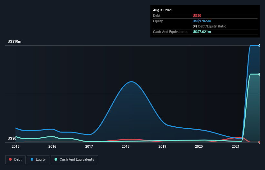Select the teal Cash endpoint marker
Image resolution: width=265 pixels, height=170 pixels.
click(260, 74)
